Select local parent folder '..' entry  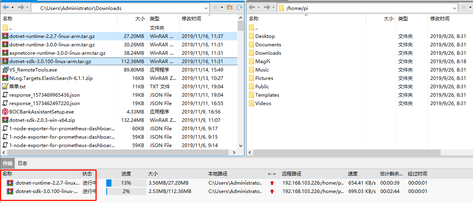coord(119,28)
